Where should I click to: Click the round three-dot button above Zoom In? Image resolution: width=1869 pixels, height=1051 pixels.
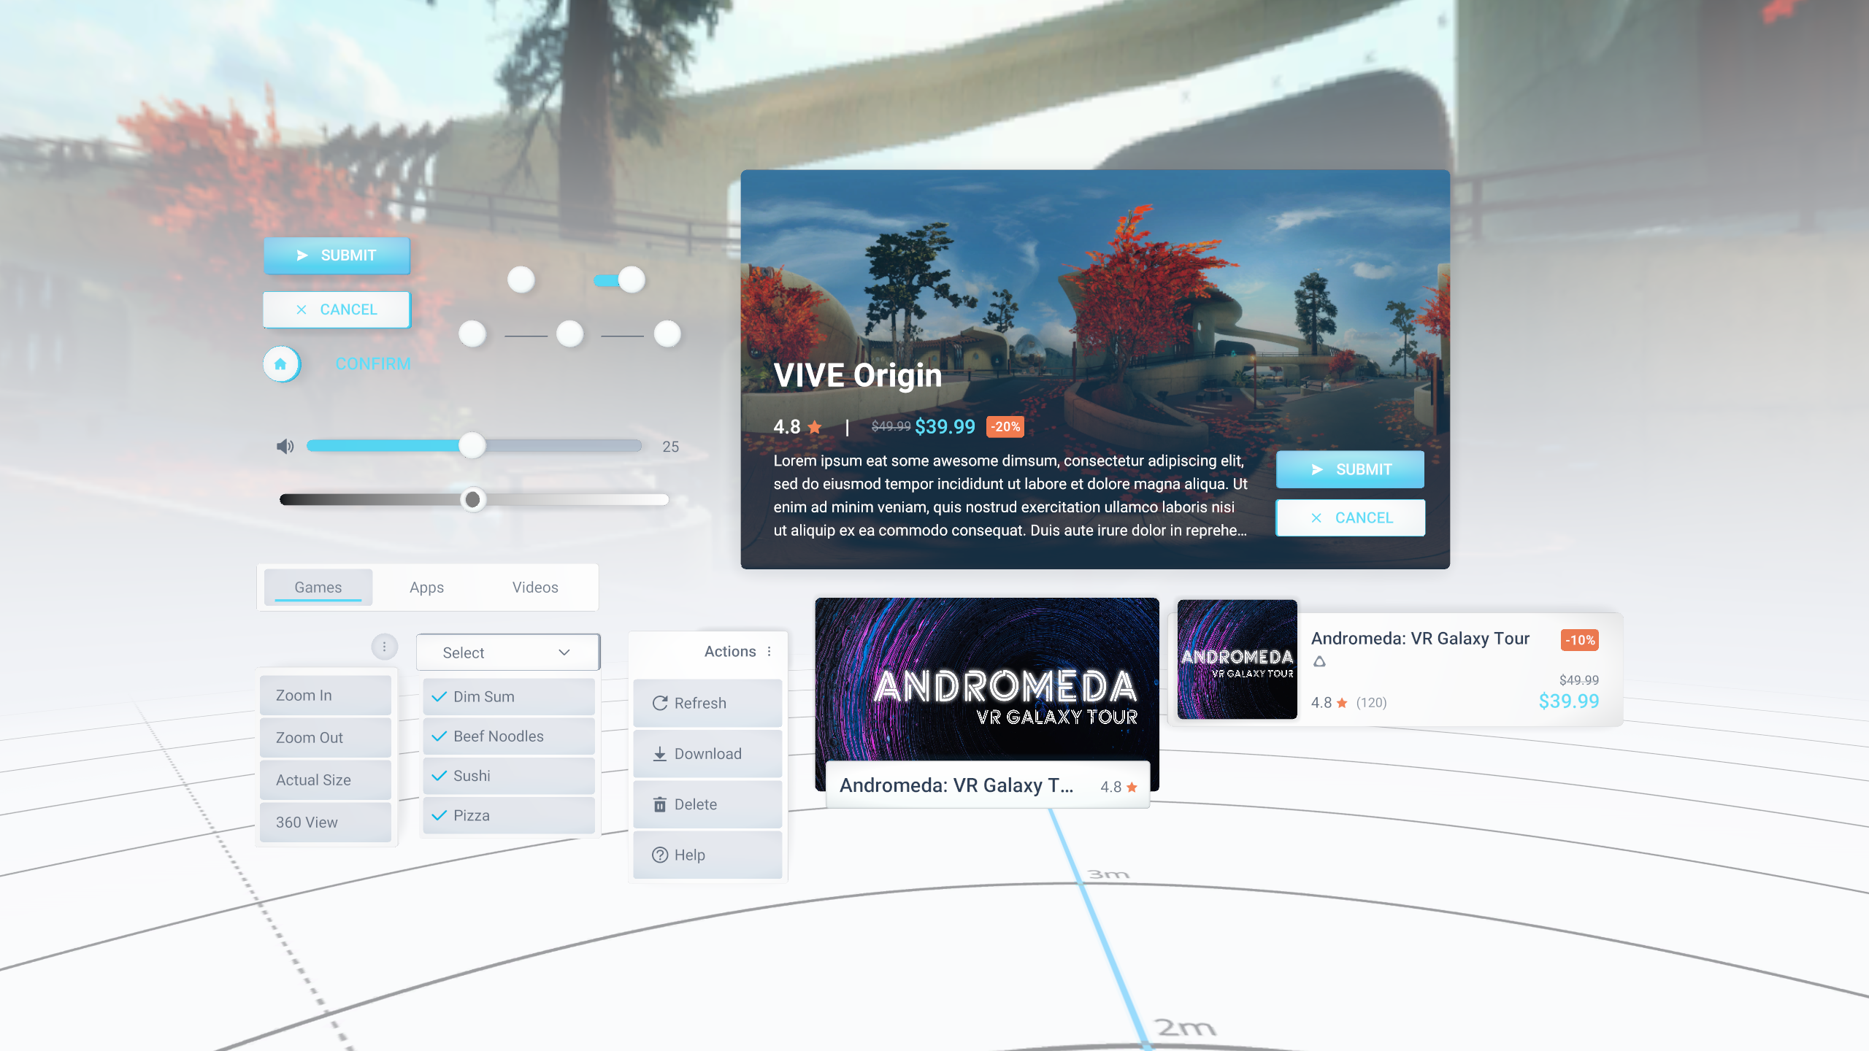pos(384,646)
